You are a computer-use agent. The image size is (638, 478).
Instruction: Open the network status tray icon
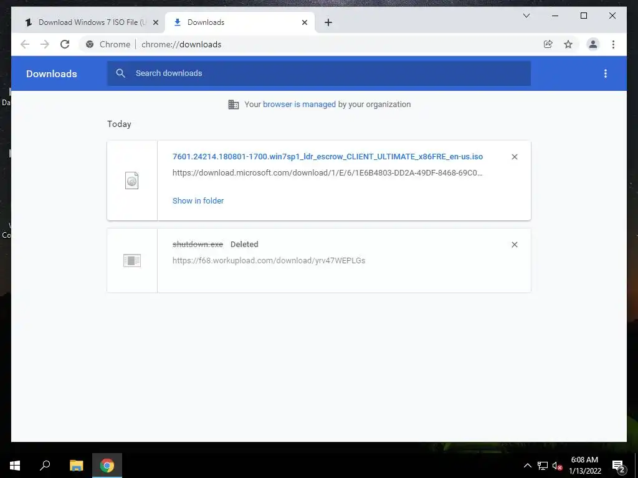(543, 466)
